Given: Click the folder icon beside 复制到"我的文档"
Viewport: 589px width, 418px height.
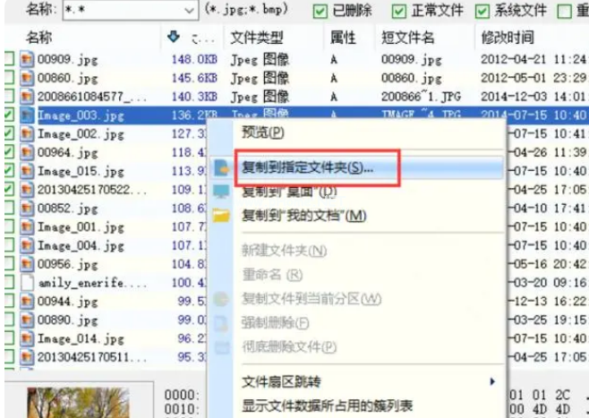Looking at the screenshot, I should pyautogui.click(x=224, y=215).
